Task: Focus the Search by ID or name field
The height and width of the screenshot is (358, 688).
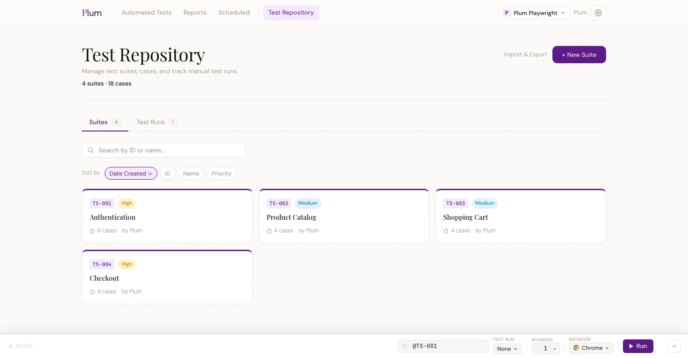Action: (x=164, y=150)
